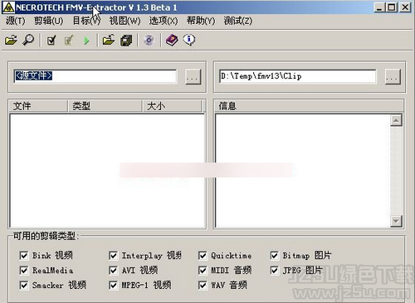Image resolution: width=415 pixels, height=303 pixels.
Task: Click the 类型 column header
Action: click(105, 106)
